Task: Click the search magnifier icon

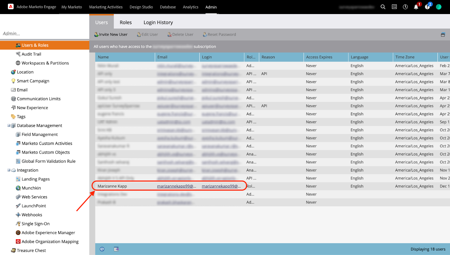Action: (383, 7)
